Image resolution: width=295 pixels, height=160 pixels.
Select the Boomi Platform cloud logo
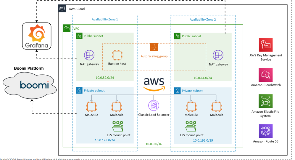click(30, 85)
